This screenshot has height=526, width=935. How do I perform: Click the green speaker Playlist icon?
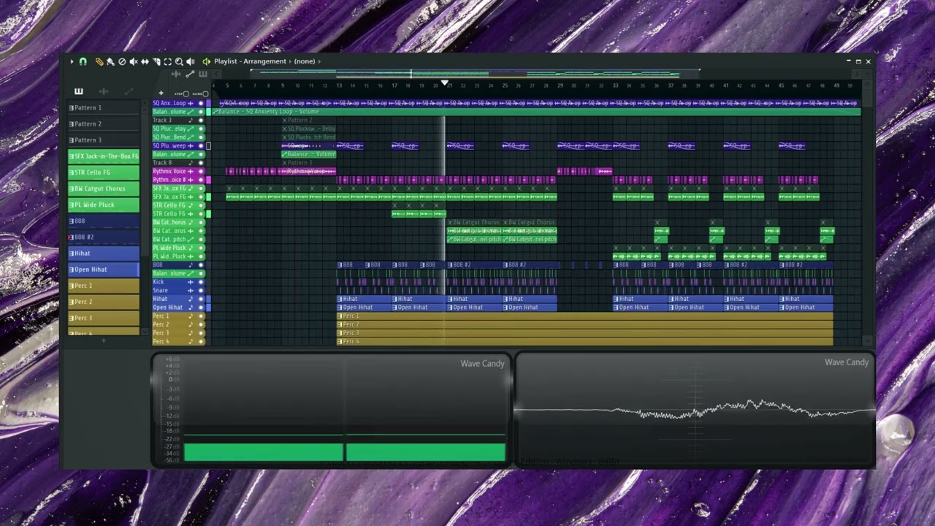pos(207,61)
